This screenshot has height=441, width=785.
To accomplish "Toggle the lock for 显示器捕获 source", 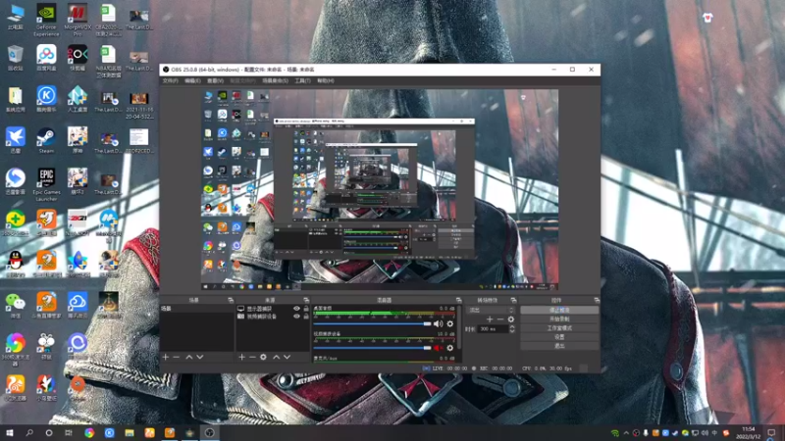I will [x=306, y=309].
